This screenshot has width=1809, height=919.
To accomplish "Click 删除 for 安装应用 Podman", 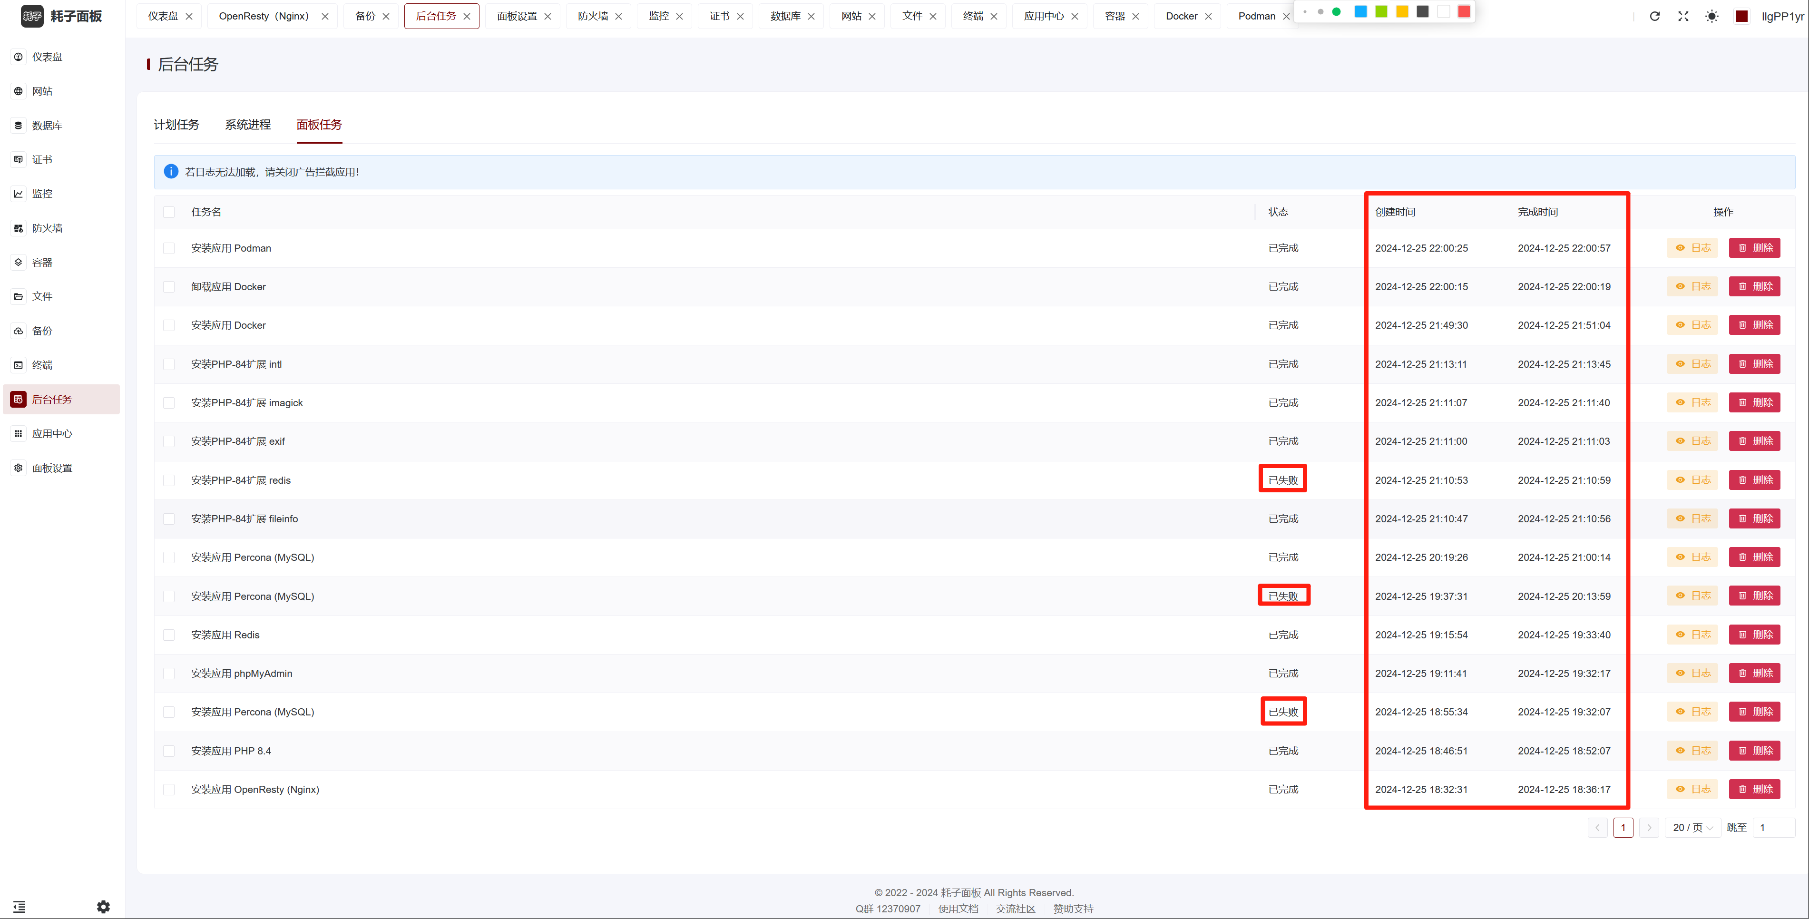I will click(x=1755, y=248).
